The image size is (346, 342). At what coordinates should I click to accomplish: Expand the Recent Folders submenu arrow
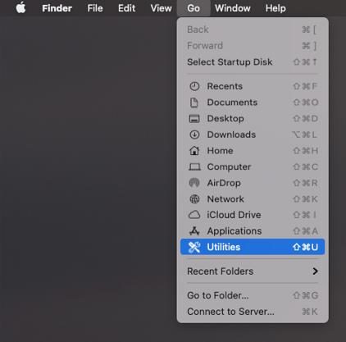coord(315,271)
